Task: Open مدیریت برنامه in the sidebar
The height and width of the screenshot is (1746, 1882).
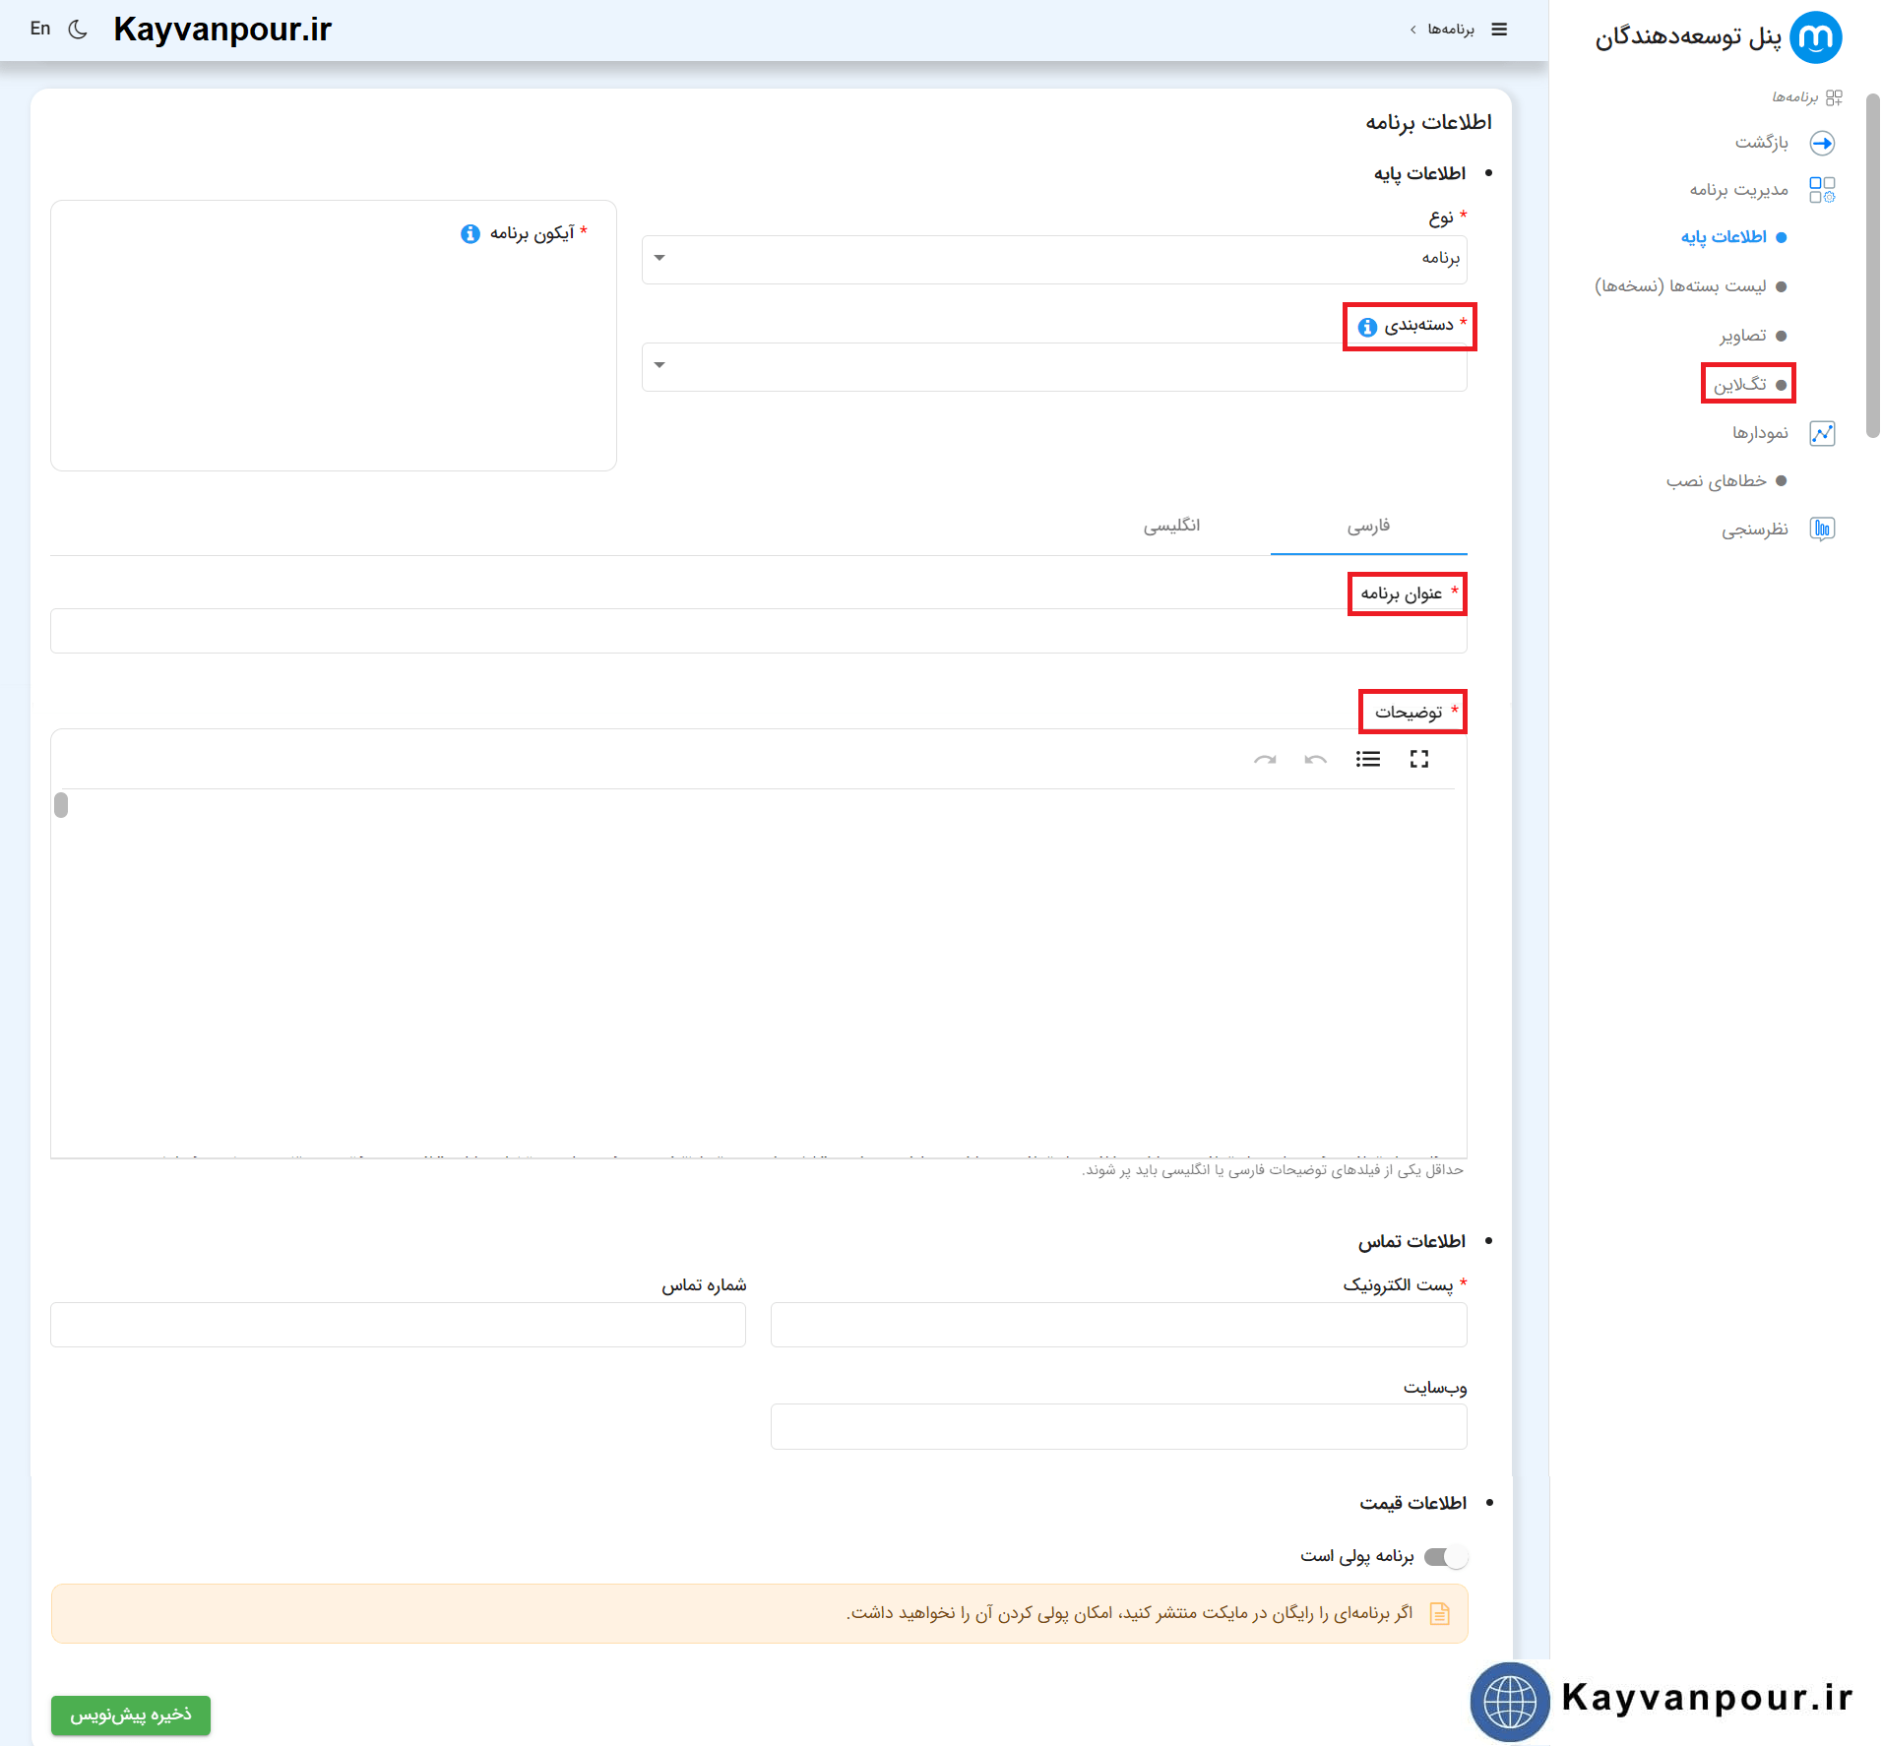Action: pos(1738,190)
